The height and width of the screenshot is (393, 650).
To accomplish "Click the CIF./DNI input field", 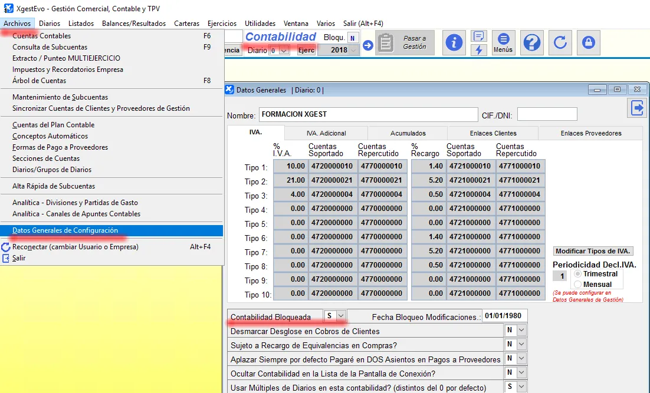I will coord(547,114).
